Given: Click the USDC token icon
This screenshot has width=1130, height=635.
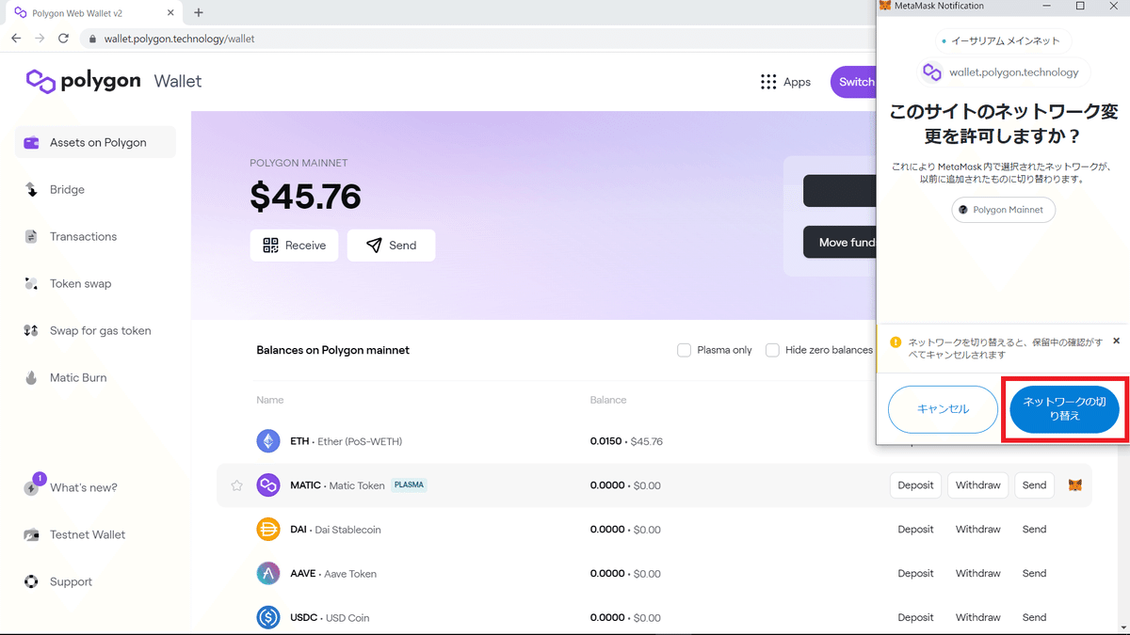Looking at the screenshot, I should tap(268, 618).
